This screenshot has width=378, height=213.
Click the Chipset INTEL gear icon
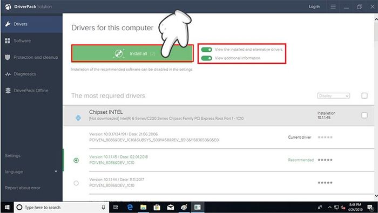[x=78, y=118]
